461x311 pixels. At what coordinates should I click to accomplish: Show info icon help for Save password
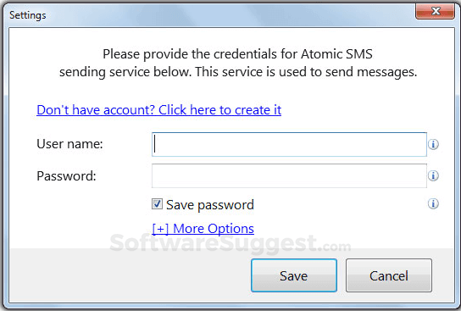coord(433,203)
